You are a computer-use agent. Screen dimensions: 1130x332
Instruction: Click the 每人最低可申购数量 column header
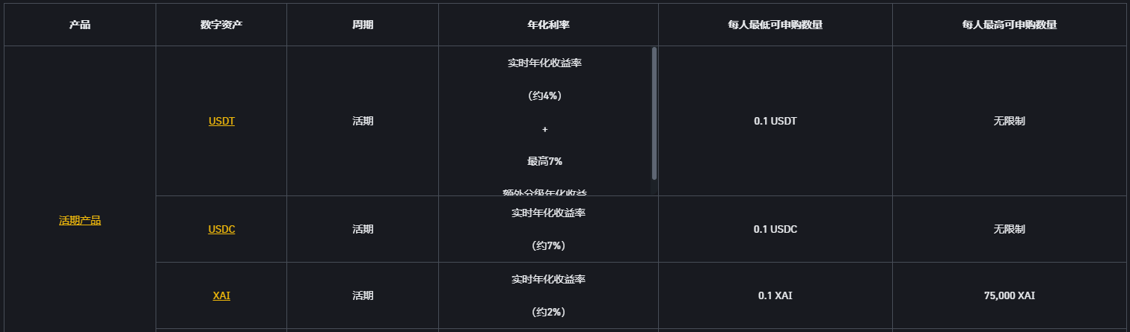click(x=775, y=25)
